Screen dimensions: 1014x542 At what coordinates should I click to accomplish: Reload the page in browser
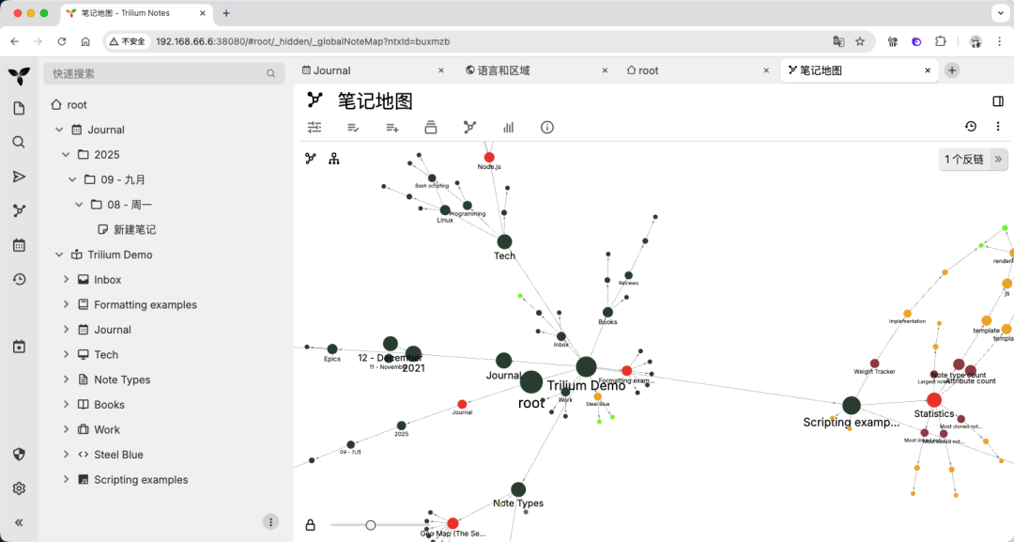(61, 41)
